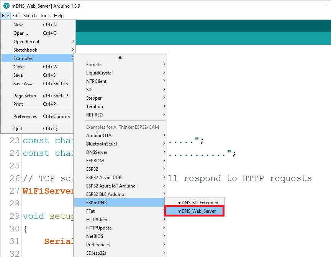
Task: Expand the Sketchbook submenu
Action: click(x=38, y=50)
